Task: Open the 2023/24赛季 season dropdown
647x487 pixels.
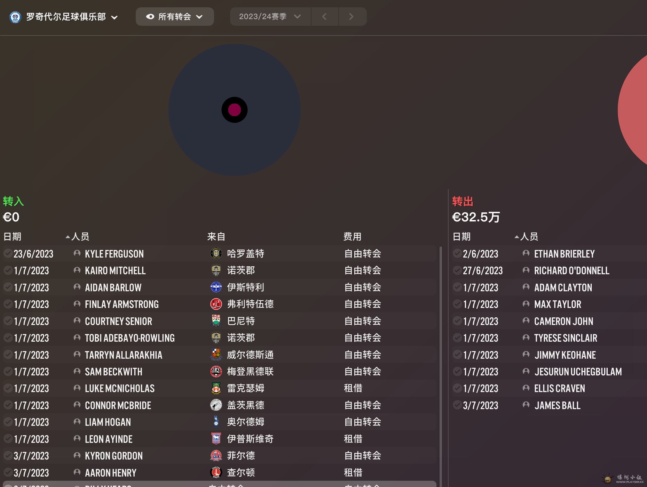Action: tap(270, 16)
